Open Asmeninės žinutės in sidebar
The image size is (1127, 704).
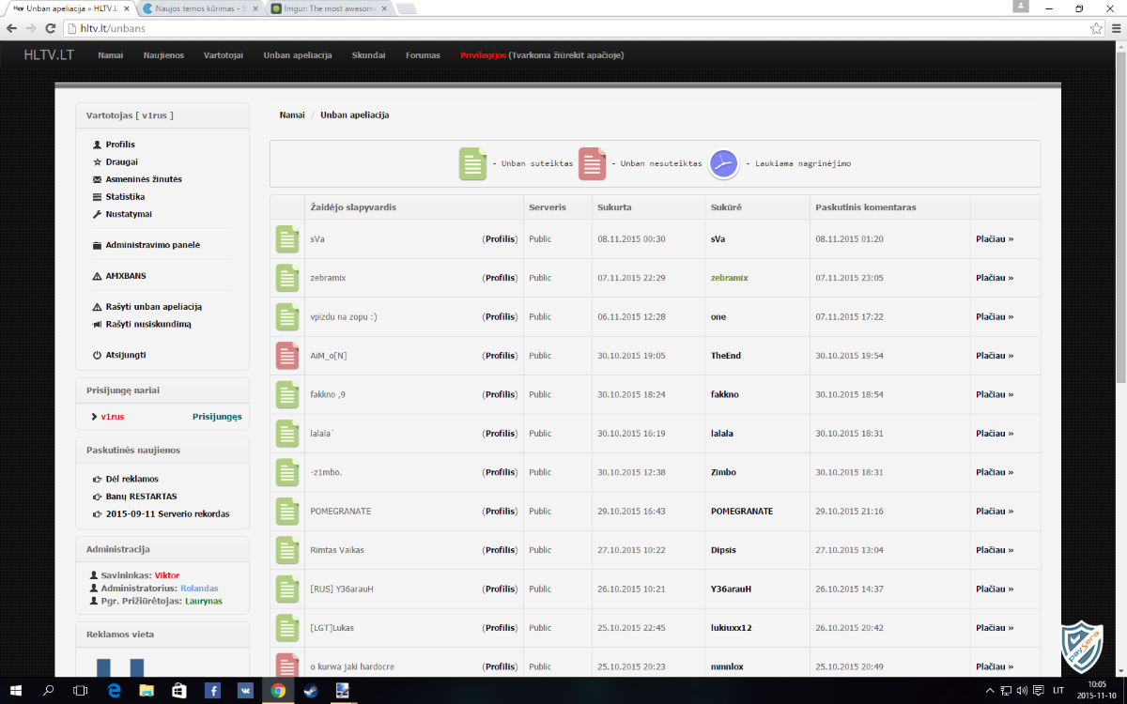coord(143,179)
